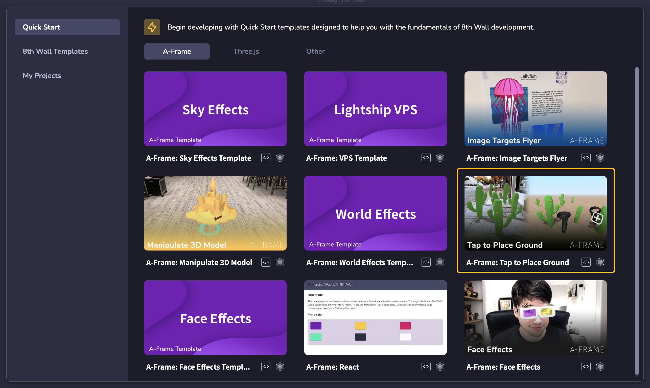Click the cube icon for VPS Template
Viewport: 650px width, 388px height.
click(x=440, y=158)
